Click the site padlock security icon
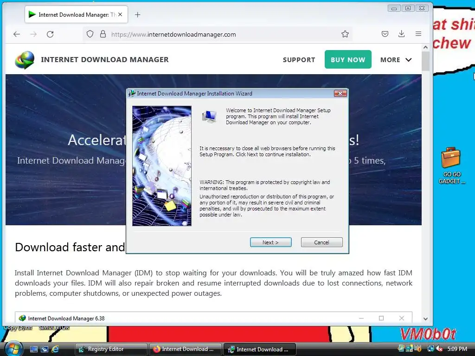 click(103, 34)
